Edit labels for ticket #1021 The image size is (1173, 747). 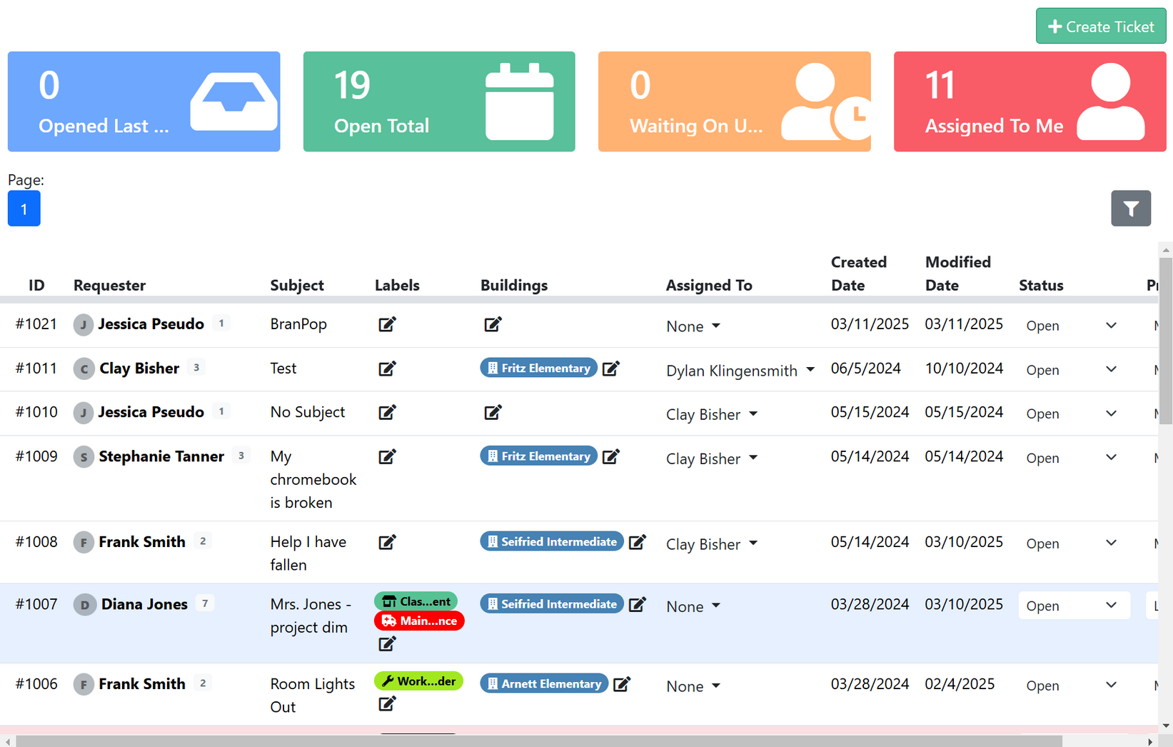point(387,324)
